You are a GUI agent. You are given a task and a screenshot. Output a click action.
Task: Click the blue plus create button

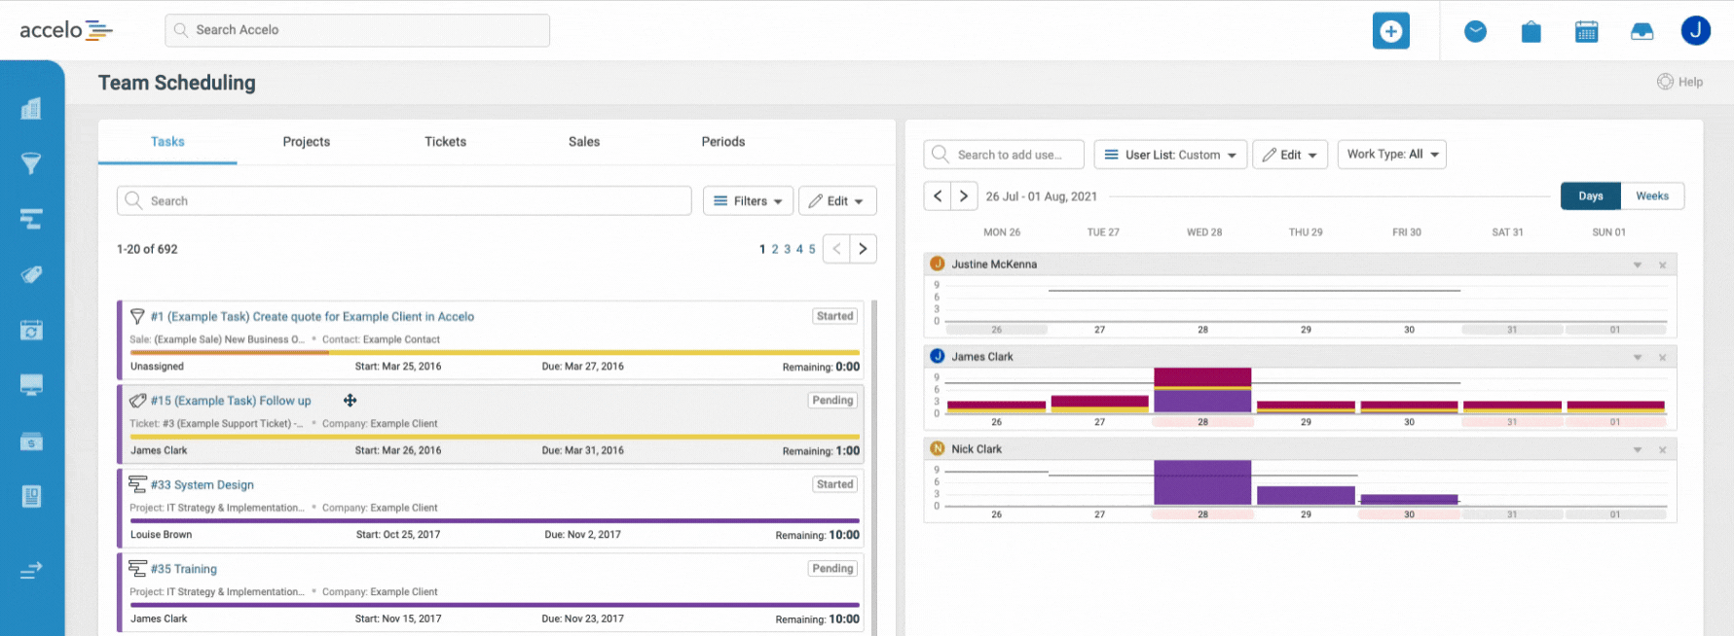[1390, 31]
